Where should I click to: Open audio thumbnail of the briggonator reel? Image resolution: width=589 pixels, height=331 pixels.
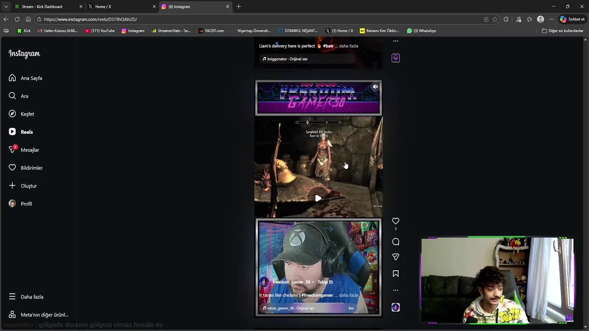click(396, 58)
